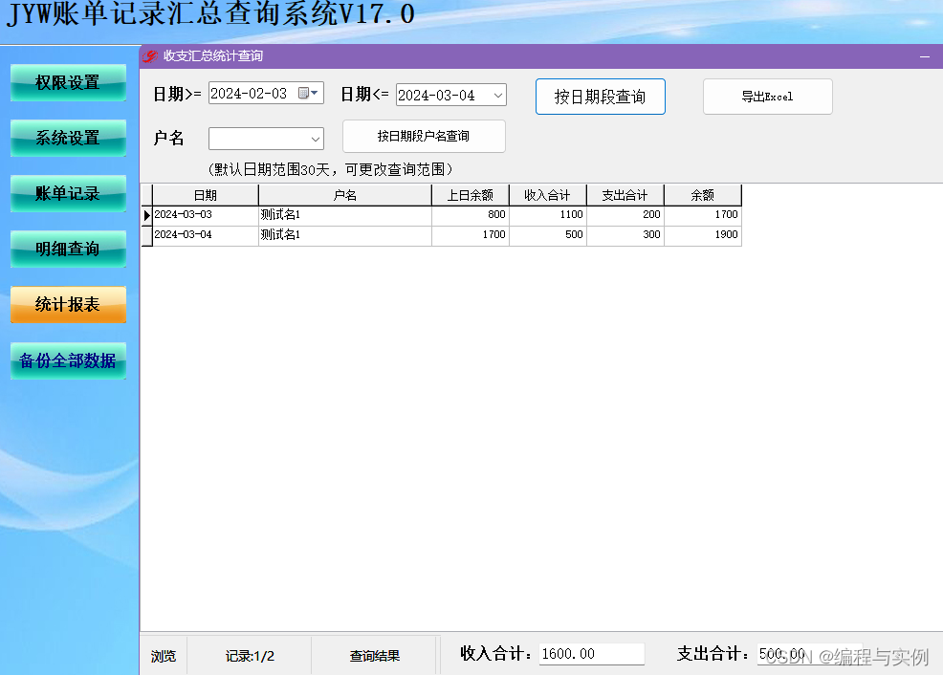The height and width of the screenshot is (675, 943).
Task: Select row selector for the 2024-03-04 row
Action: [x=146, y=235]
